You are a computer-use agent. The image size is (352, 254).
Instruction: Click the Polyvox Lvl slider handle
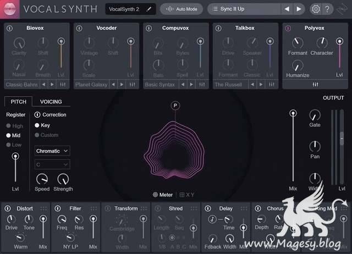click(339, 41)
